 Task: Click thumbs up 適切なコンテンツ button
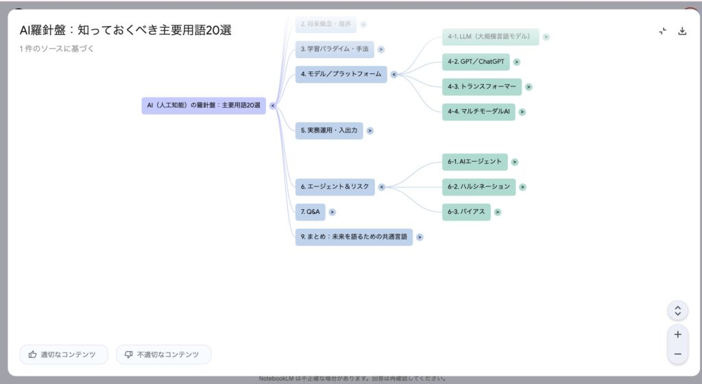pos(64,355)
